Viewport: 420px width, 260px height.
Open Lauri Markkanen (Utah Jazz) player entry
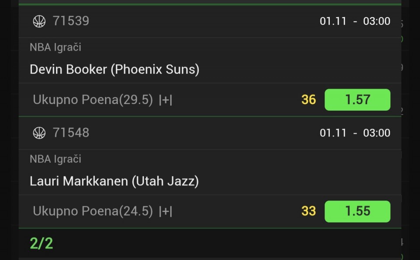click(114, 181)
